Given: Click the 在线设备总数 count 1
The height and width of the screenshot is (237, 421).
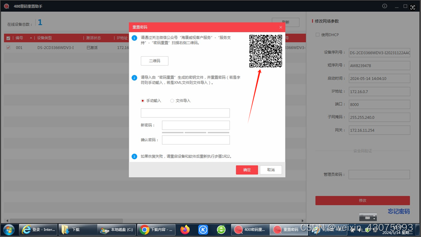Looking at the screenshot, I should tap(40, 22).
